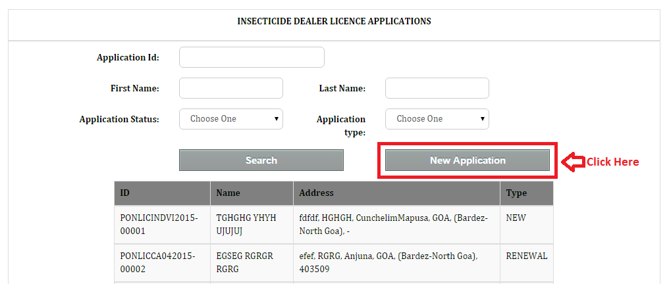Screen dimensions: 669x284
Task: Select application PONLICCA042015-00002
Action: click(x=162, y=263)
